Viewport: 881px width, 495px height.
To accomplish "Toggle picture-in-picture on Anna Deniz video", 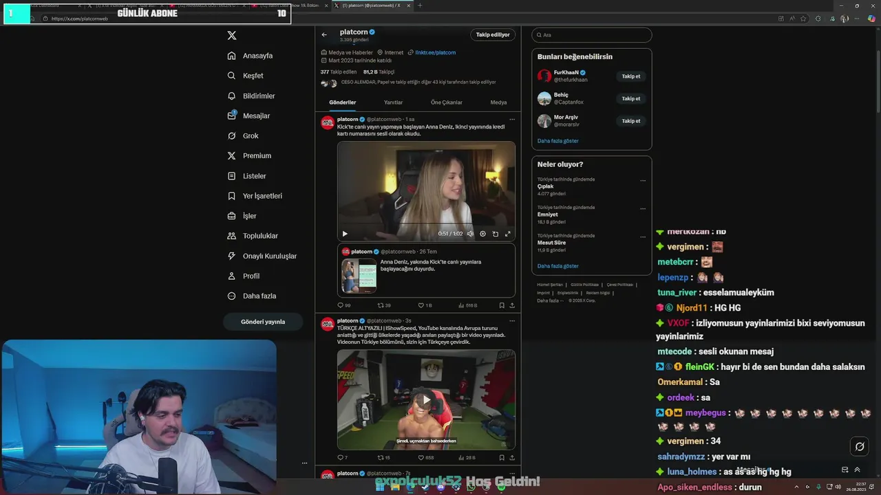I will pyautogui.click(x=495, y=234).
